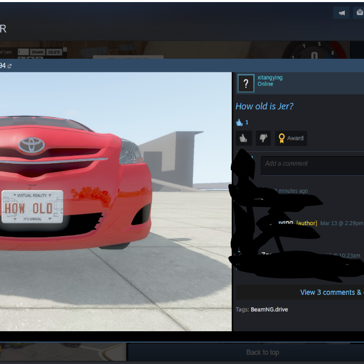Click the screenshot thumbnail in bottom strip
This screenshot has width=364, height=364.
(x=63, y=352)
